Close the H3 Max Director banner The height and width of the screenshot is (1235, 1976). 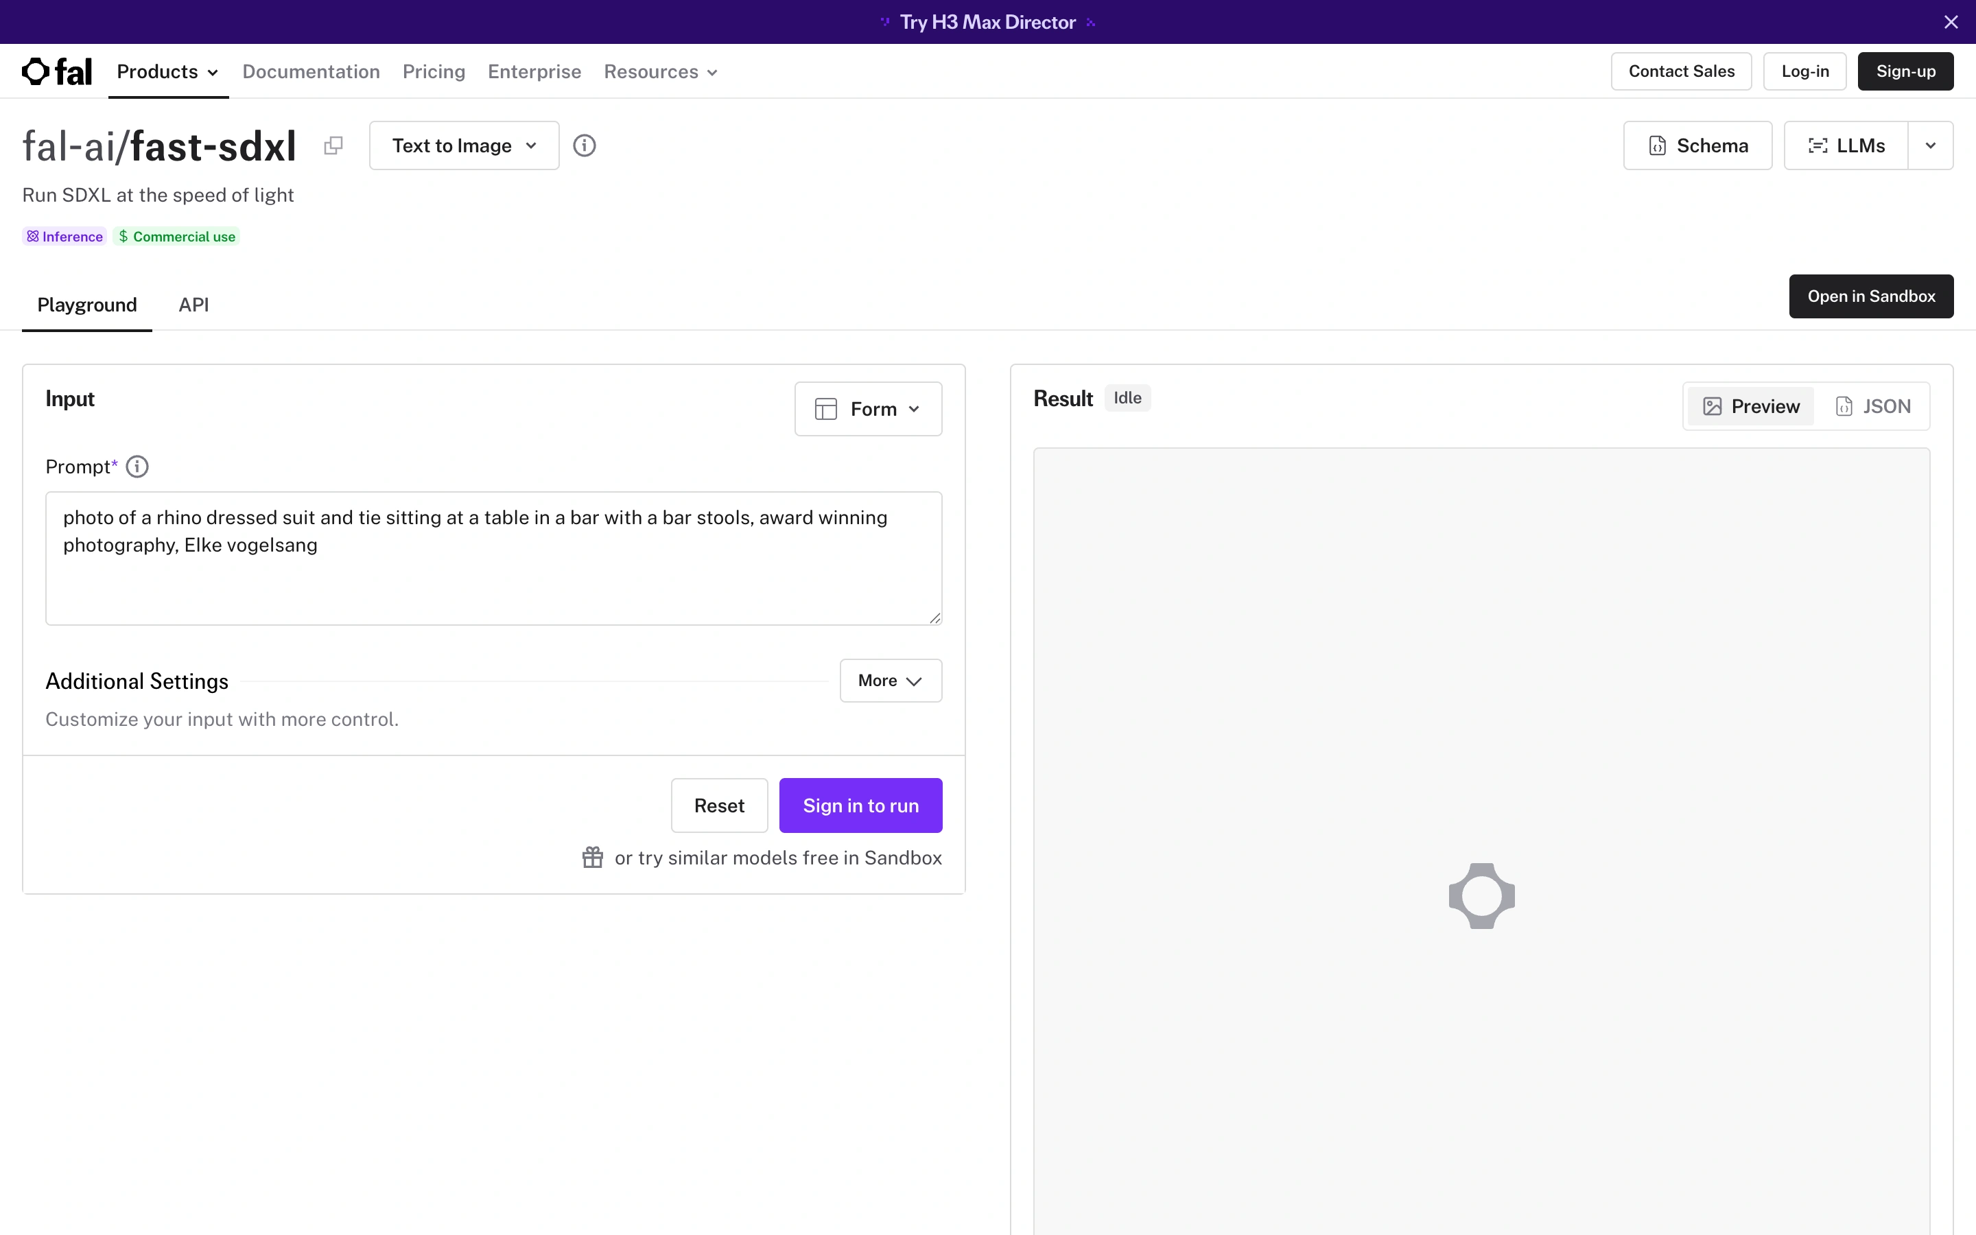[1951, 22]
